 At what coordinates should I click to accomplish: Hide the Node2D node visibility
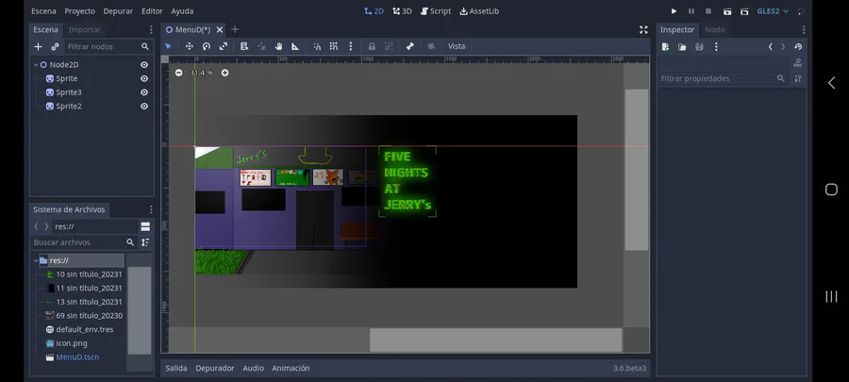(x=144, y=64)
